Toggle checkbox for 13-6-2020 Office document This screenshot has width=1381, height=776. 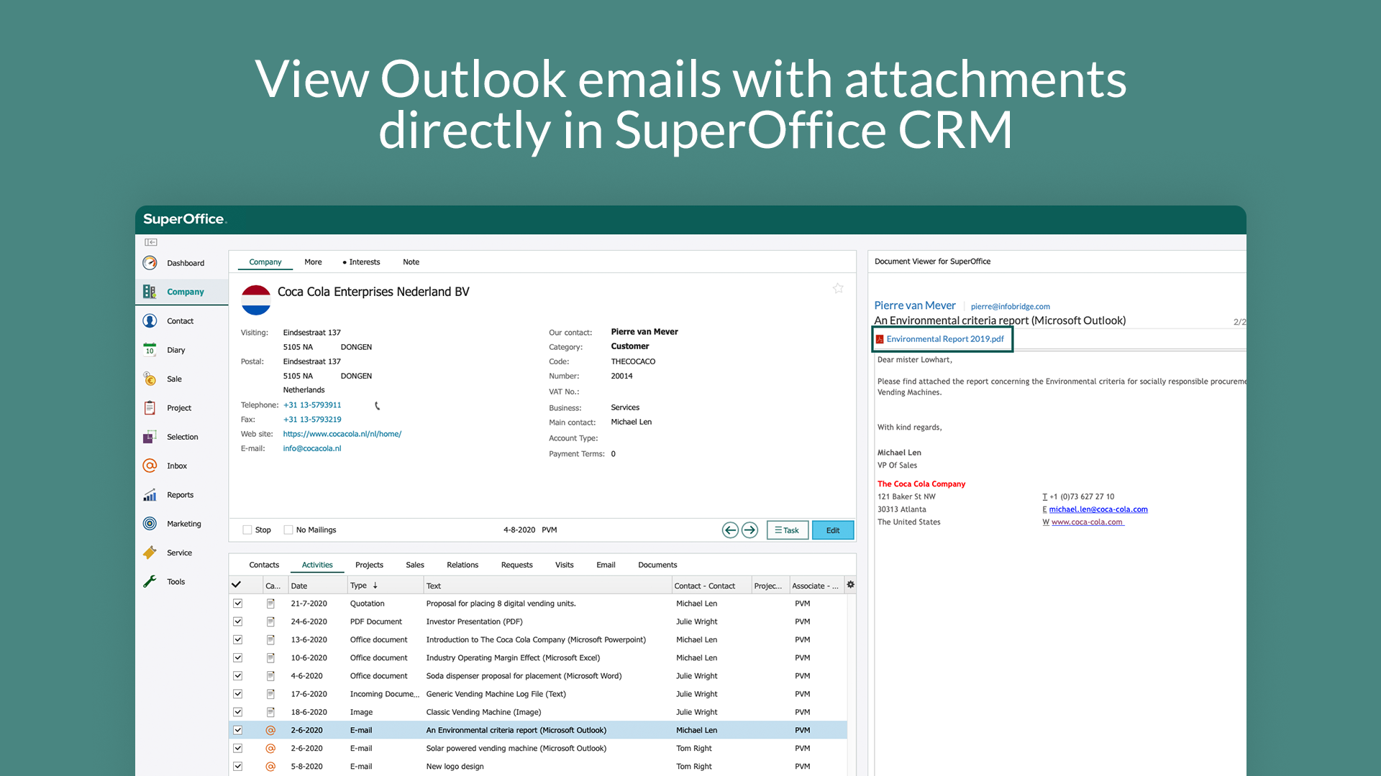(x=238, y=639)
